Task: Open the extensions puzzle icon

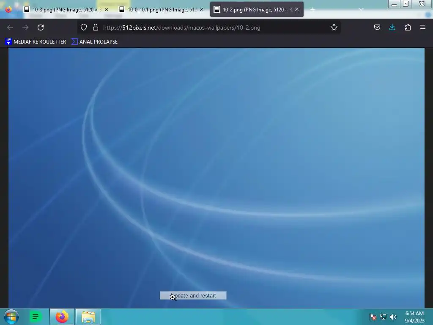Action: tap(408, 27)
